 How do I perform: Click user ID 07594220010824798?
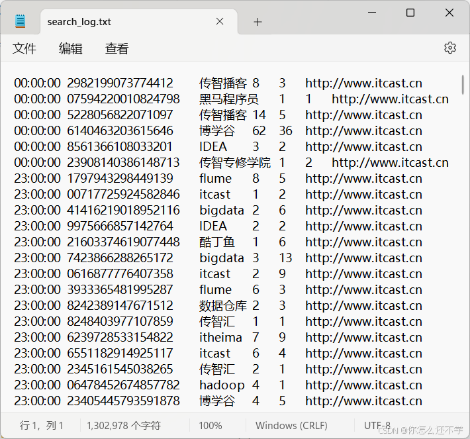click(123, 99)
